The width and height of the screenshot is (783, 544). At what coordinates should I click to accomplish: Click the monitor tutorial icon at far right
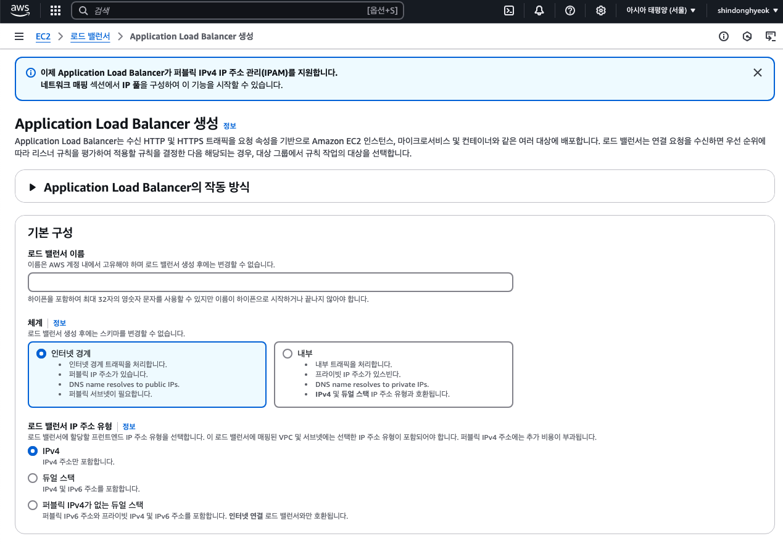click(x=771, y=36)
